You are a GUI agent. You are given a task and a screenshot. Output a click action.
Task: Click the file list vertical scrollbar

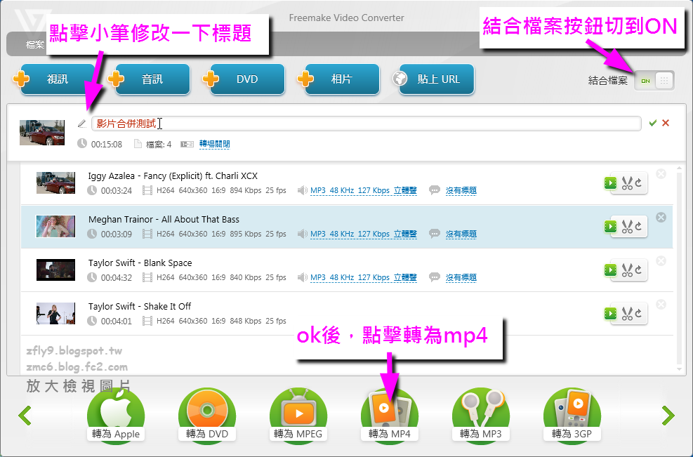679,270
